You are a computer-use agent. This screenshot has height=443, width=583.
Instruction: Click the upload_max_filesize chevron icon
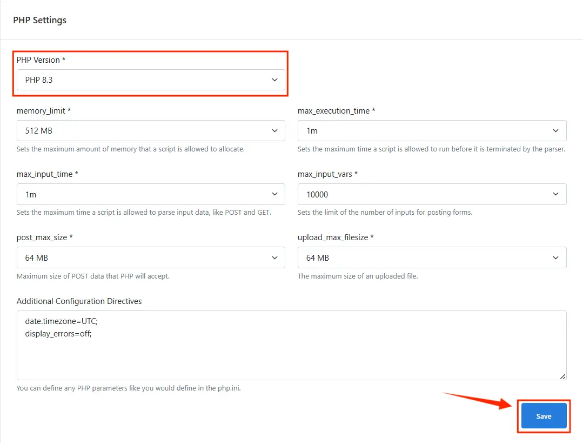(x=555, y=257)
